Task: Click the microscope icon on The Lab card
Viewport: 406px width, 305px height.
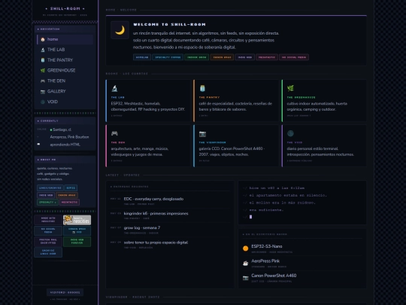Action: pyautogui.click(x=114, y=88)
